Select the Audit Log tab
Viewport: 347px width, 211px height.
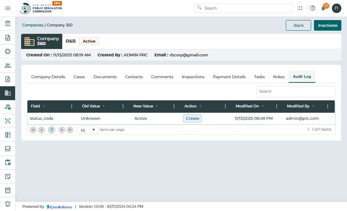coord(302,76)
